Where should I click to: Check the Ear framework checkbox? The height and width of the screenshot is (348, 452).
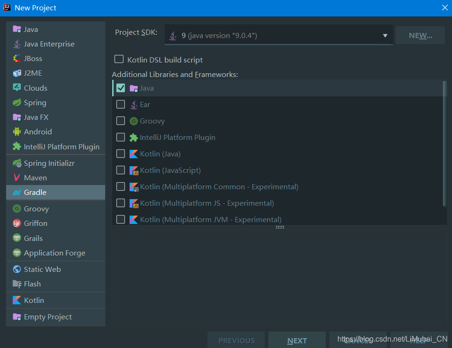[121, 104]
